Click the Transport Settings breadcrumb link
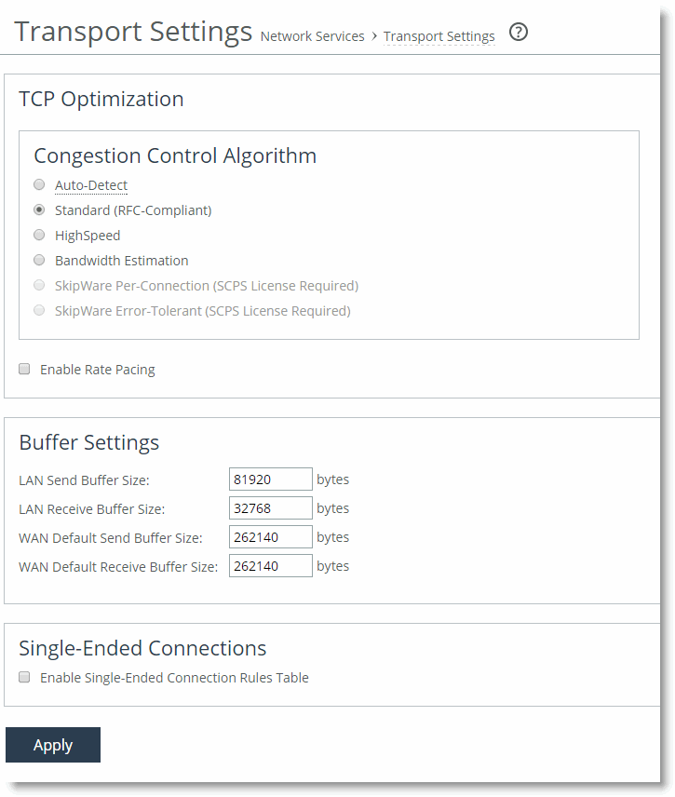Screen dimensions: 675x797 pyautogui.click(x=439, y=36)
